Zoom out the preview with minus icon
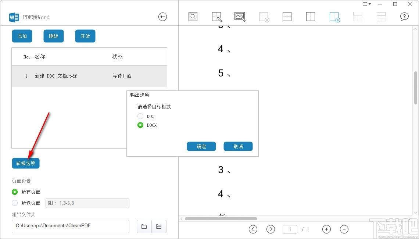Viewport: 419px width, 239px height. point(344,229)
